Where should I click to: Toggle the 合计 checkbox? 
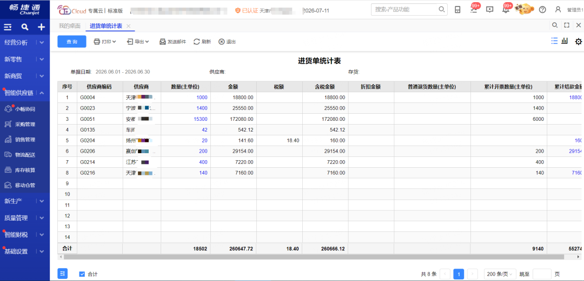click(x=82, y=274)
